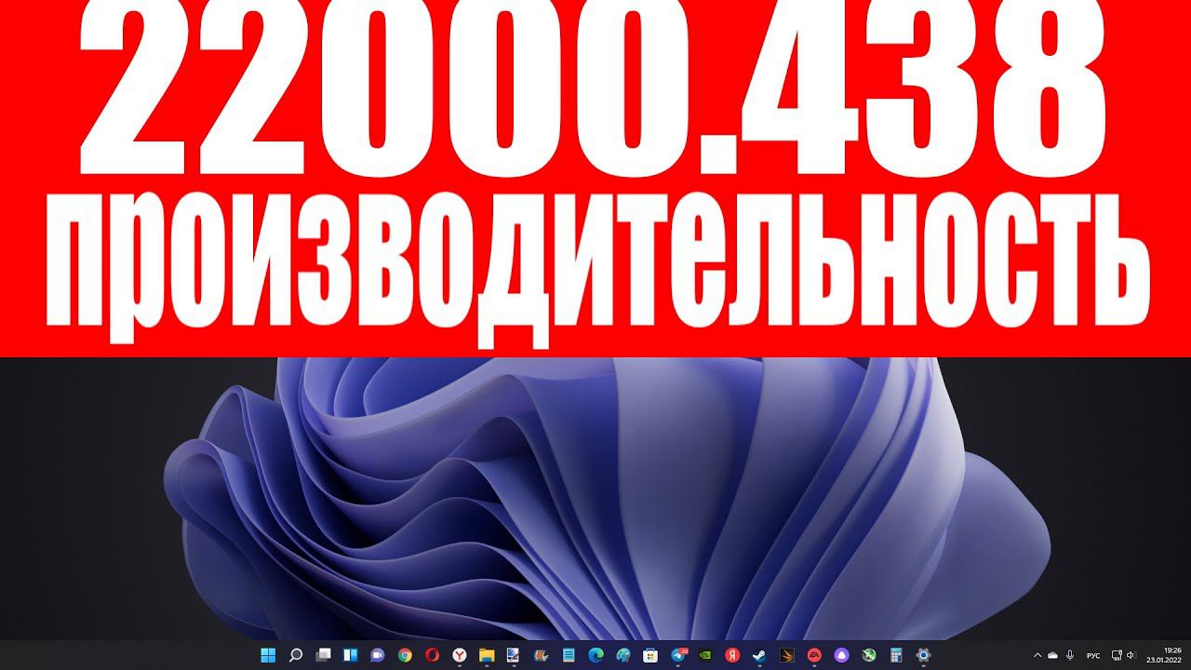
Task: Open the Windows Start menu
Action: pyautogui.click(x=267, y=654)
